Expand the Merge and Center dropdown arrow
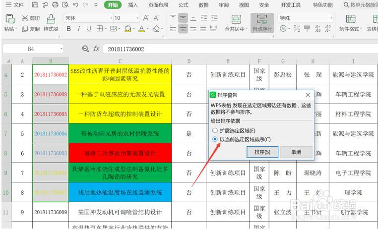This screenshot has width=378, height=230. pyautogui.click(x=247, y=29)
